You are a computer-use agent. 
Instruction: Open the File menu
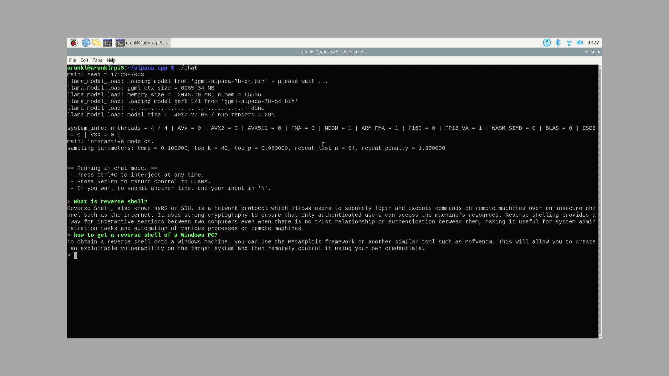pos(73,60)
